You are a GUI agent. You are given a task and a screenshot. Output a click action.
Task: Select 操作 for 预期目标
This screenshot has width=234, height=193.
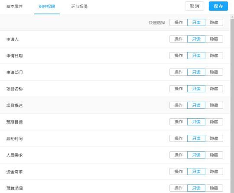(x=179, y=122)
